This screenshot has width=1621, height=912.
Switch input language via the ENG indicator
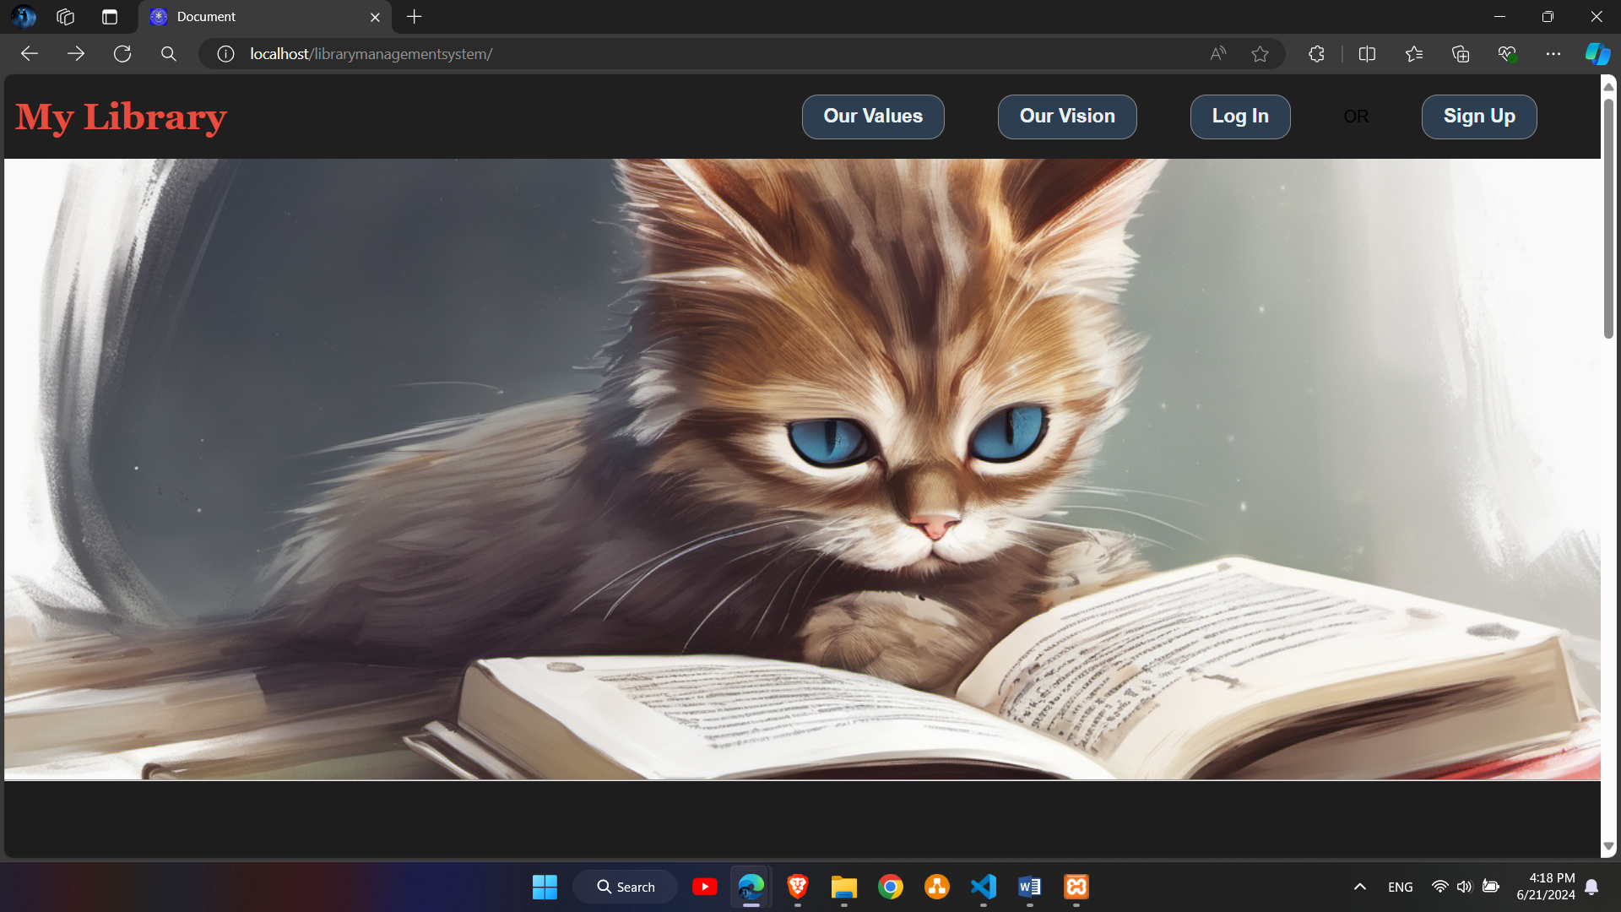(1400, 887)
